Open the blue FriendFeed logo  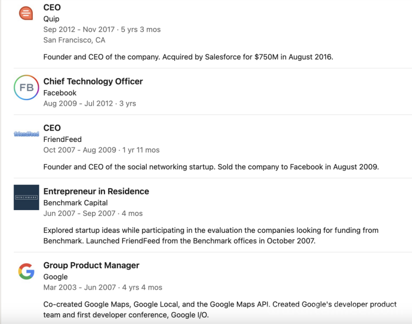tap(26, 134)
